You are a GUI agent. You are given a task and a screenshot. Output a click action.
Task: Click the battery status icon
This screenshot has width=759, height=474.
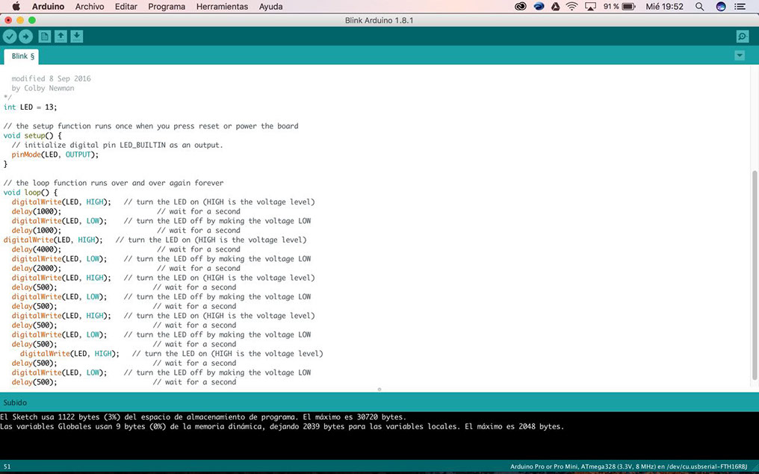pyautogui.click(x=629, y=7)
